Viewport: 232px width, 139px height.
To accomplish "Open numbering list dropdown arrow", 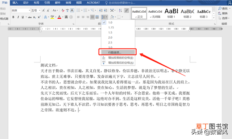I will pyautogui.click(x=88, y=10).
